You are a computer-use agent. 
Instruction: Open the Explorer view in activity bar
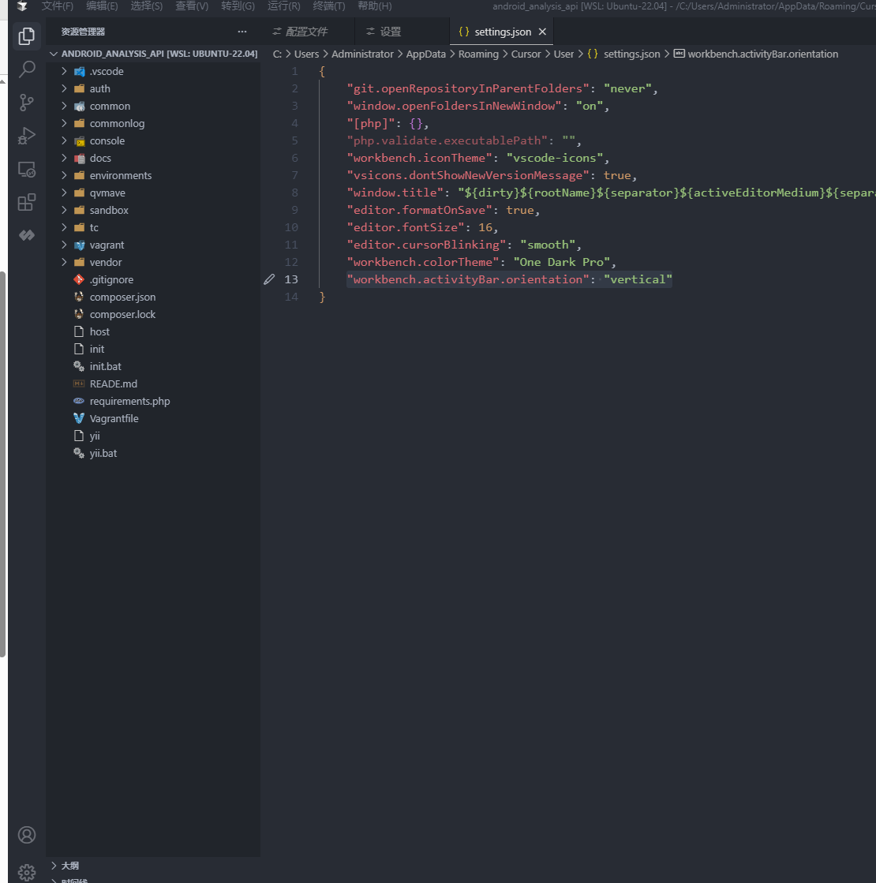(27, 36)
